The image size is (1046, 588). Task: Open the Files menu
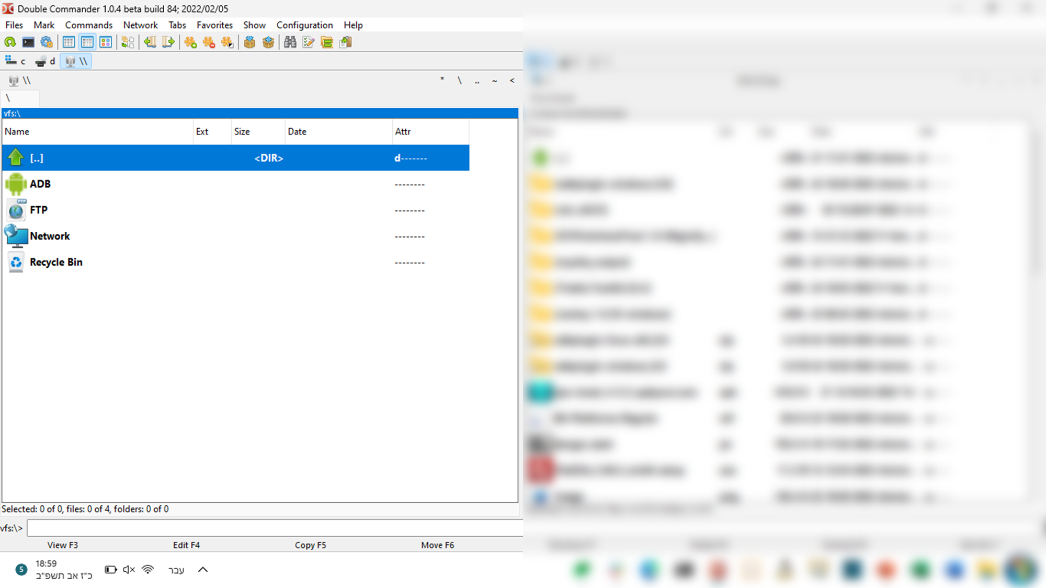pyautogui.click(x=14, y=25)
